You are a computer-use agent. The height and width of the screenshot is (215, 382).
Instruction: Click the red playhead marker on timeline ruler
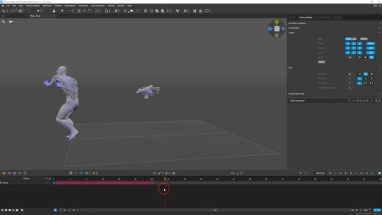coord(165,179)
